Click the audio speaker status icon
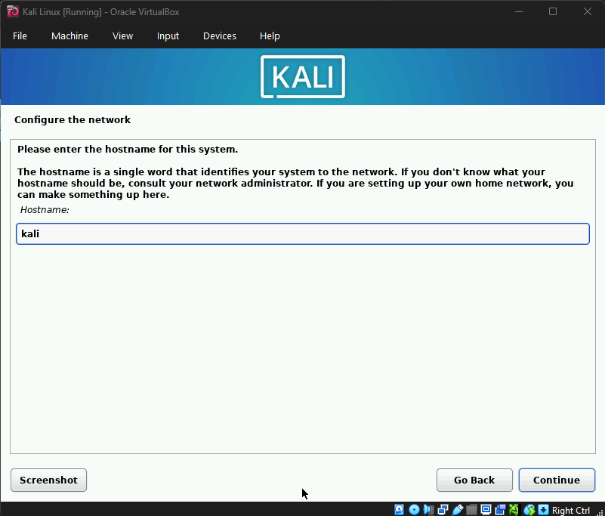 tap(428, 510)
